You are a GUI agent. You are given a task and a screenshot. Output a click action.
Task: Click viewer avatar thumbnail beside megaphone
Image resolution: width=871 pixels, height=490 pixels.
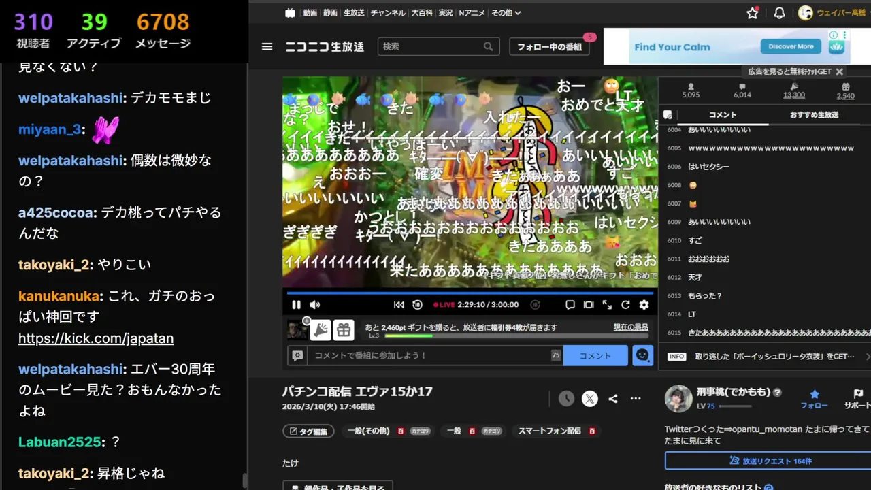click(x=297, y=330)
